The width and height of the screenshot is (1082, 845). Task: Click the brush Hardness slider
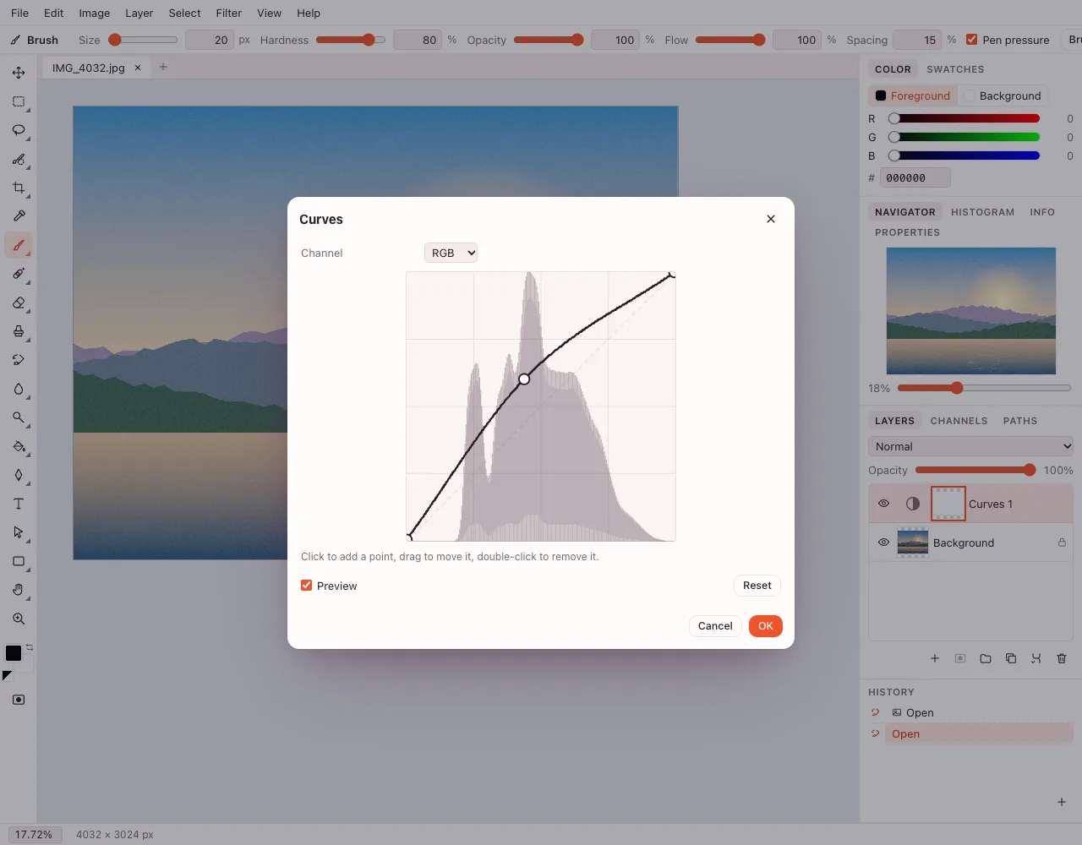[351, 40]
